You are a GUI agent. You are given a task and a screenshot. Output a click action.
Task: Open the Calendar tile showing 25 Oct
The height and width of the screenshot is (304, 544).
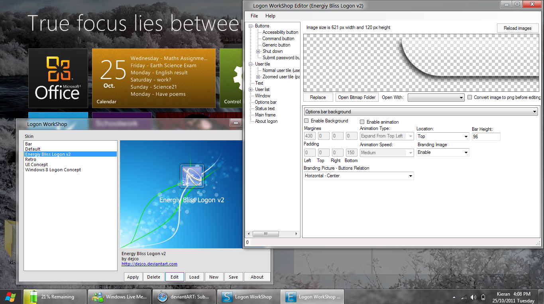click(154, 78)
